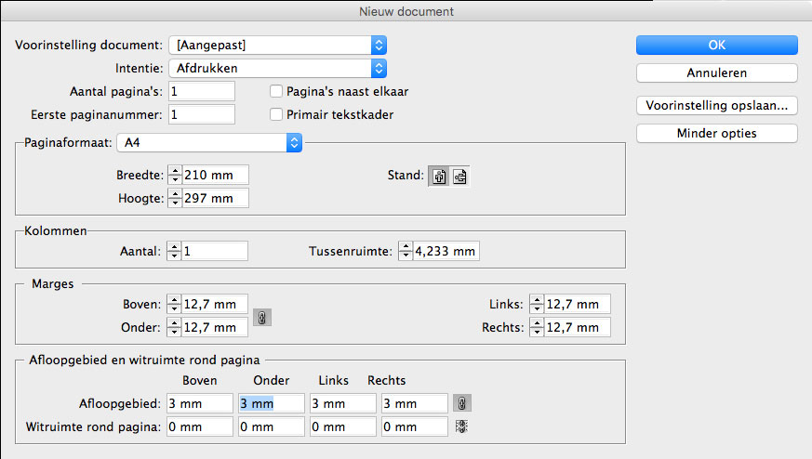Click the Minder opties button
The height and width of the screenshot is (459, 812).
717,134
